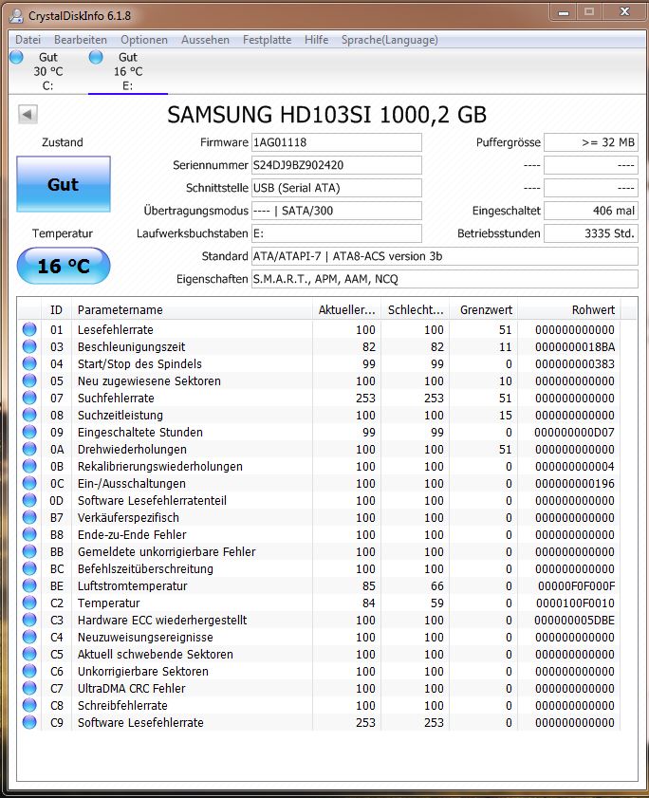Click raw value 0000100F0010
The height and width of the screenshot is (798, 649).
pyautogui.click(x=575, y=603)
